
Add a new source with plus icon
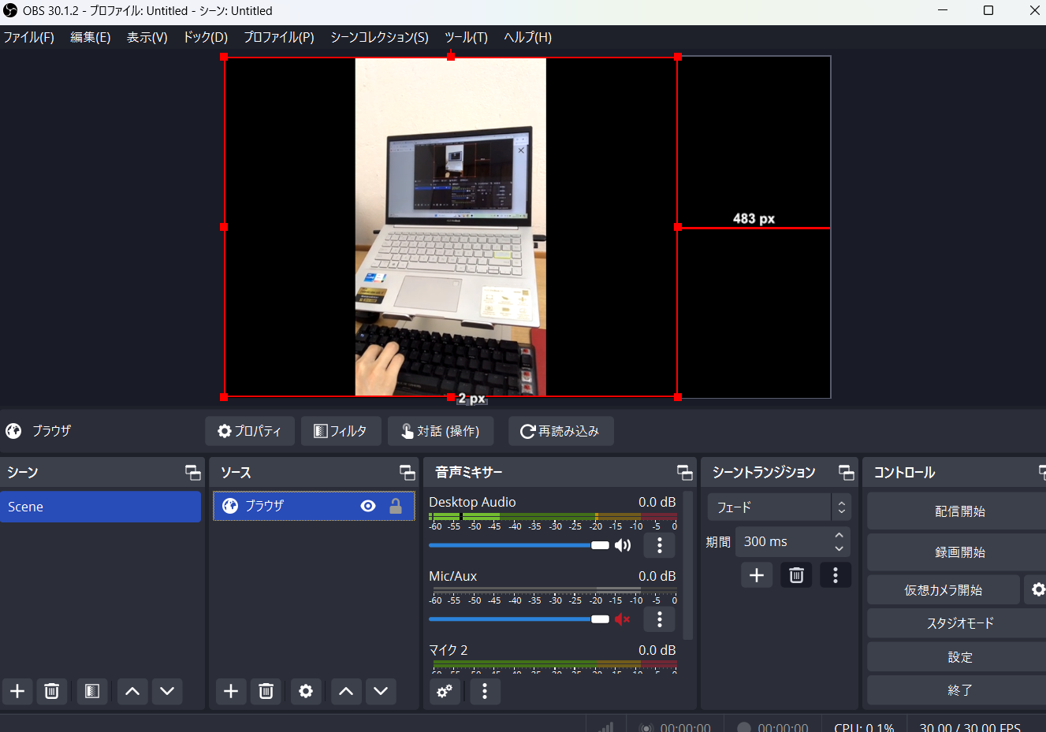[231, 691]
